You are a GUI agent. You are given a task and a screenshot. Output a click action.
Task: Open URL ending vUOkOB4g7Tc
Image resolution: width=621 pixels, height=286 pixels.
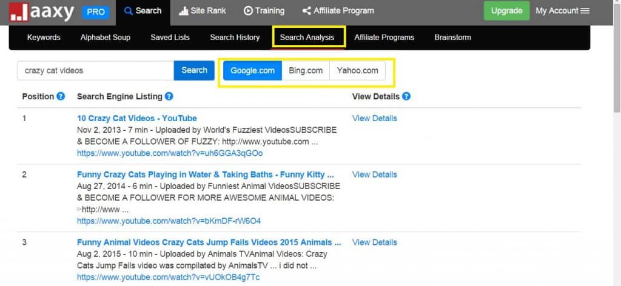click(169, 278)
